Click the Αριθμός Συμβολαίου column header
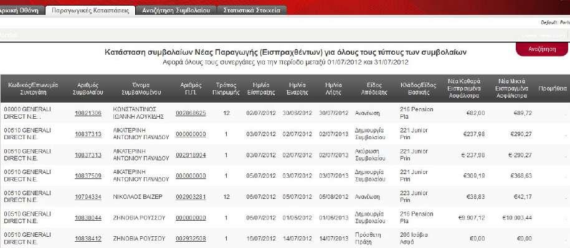 (x=88, y=88)
